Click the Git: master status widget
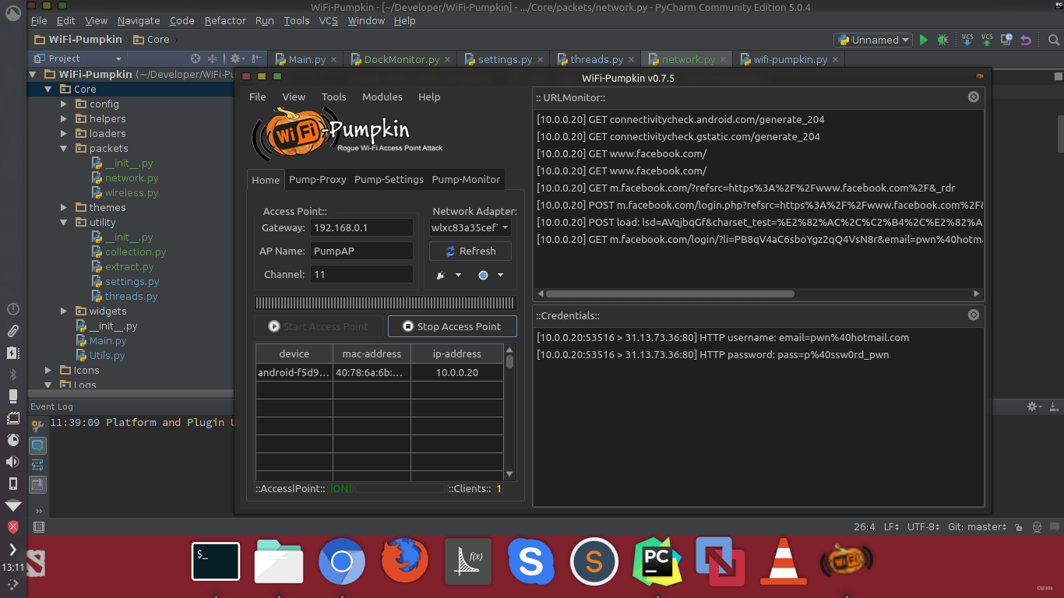 tap(977, 527)
